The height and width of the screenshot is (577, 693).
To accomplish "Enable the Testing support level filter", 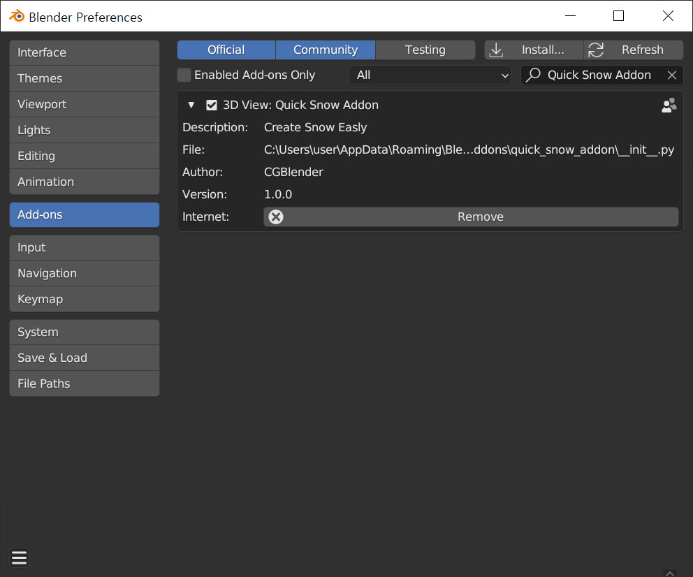I will point(425,50).
